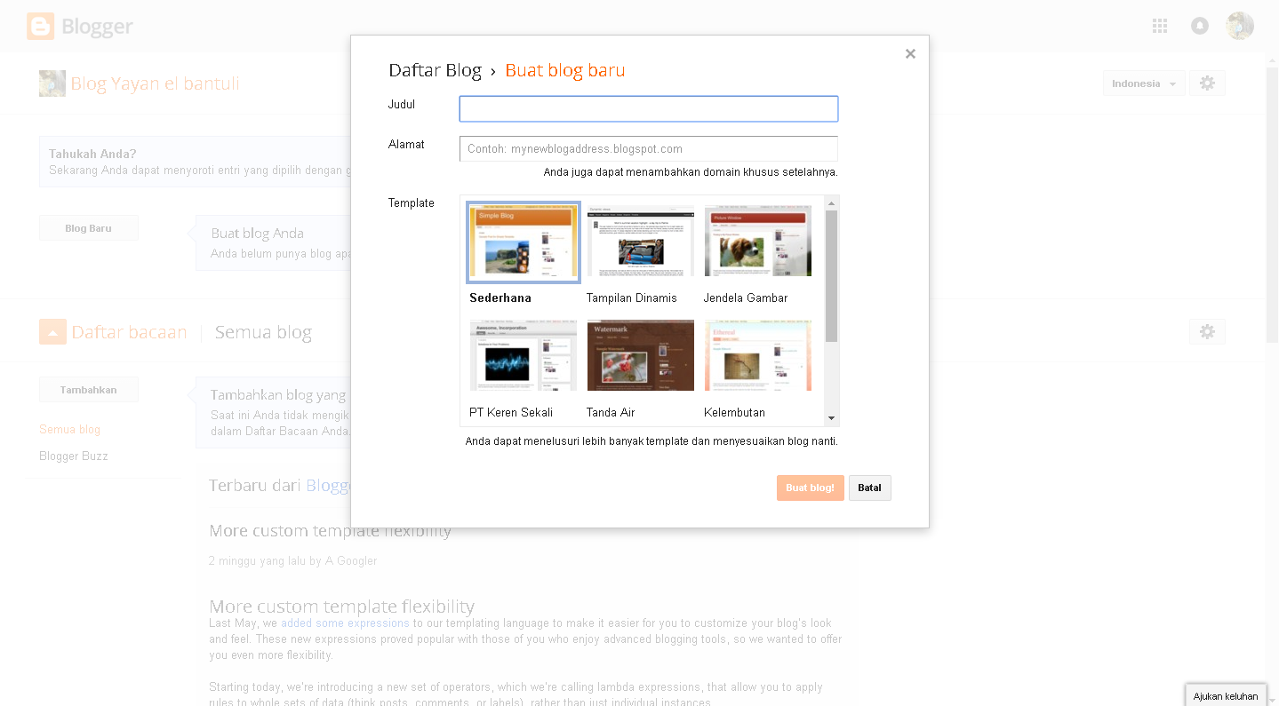Click the Batal cancel button

(869, 488)
